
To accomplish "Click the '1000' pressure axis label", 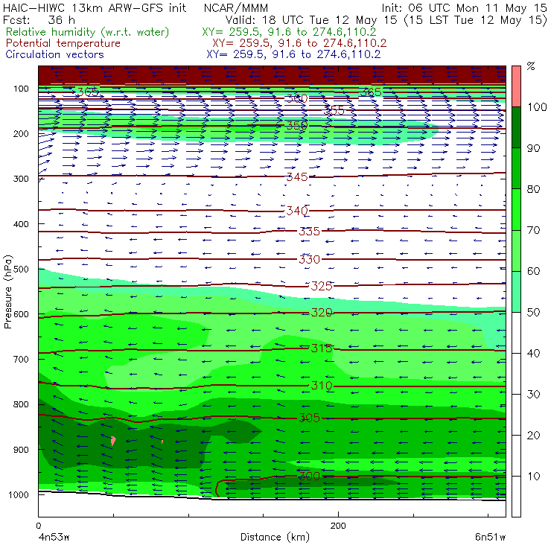I will click(x=18, y=494).
